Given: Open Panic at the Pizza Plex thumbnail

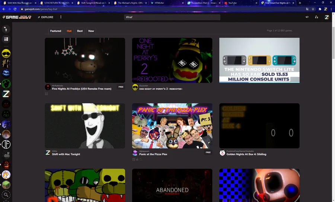Looking at the screenshot, I should tap(172, 126).
